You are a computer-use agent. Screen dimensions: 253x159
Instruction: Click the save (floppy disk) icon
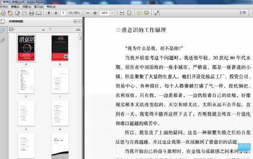(x=24, y=13)
